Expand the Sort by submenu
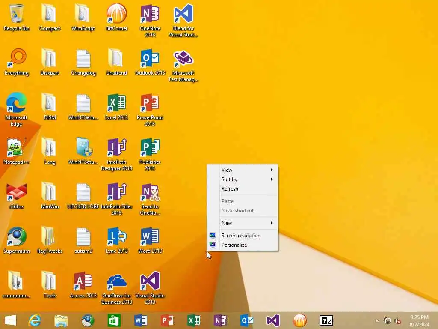The width and height of the screenshot is (438, 329). pyautogui.click(x=242, y=179)
